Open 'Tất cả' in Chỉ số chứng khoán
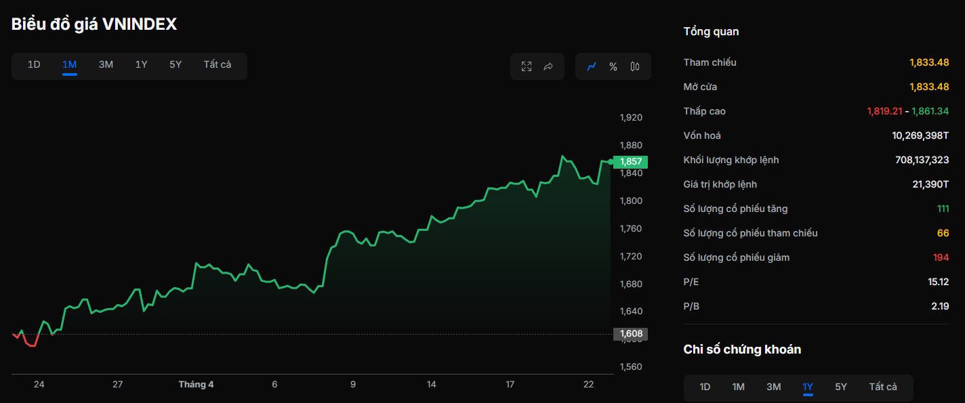The image size is (965, 403). [883, 387]
